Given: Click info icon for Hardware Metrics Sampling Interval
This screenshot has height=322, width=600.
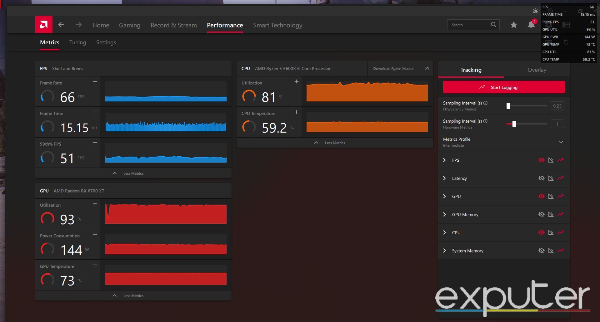Looking at the screenshot, I should pos(485,121).
